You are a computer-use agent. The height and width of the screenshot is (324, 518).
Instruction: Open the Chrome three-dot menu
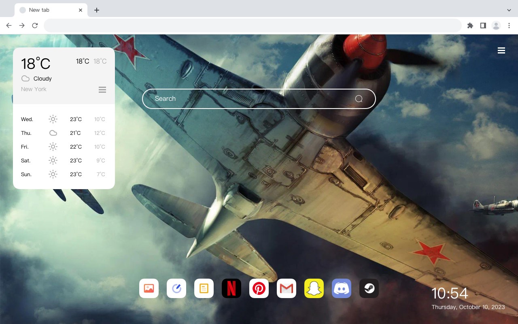pos(509,26)
